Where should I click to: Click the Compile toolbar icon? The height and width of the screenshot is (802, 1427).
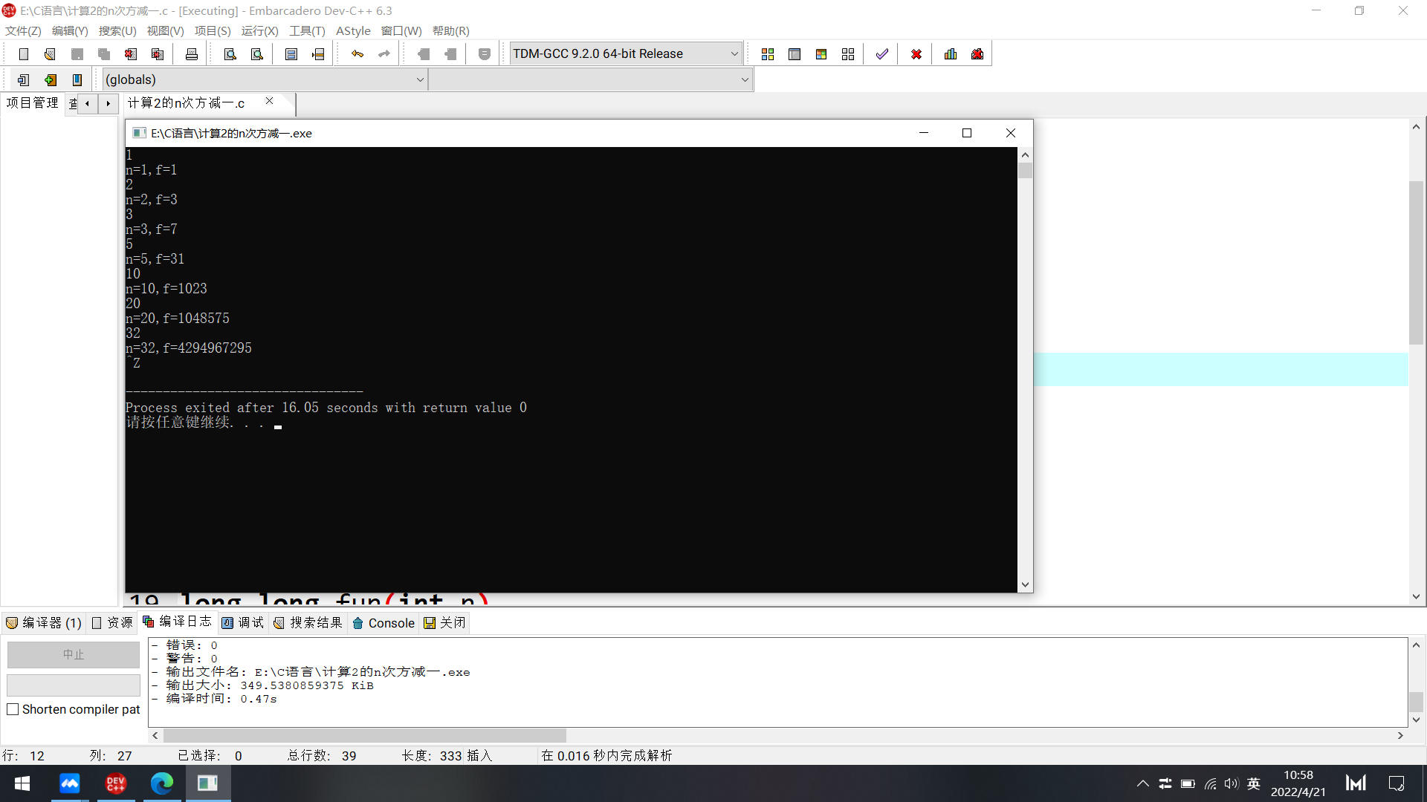(768, 54)
